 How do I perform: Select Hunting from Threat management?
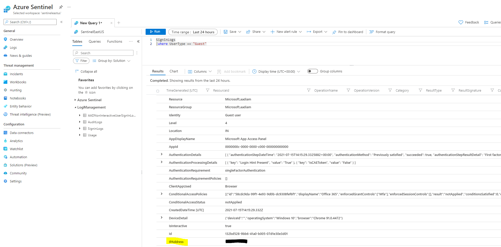point(16,90)
